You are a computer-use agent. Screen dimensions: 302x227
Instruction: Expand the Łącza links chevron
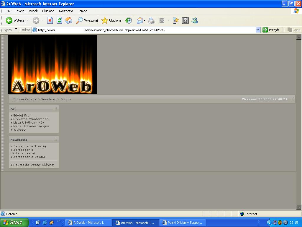click(x=16, y=29)
